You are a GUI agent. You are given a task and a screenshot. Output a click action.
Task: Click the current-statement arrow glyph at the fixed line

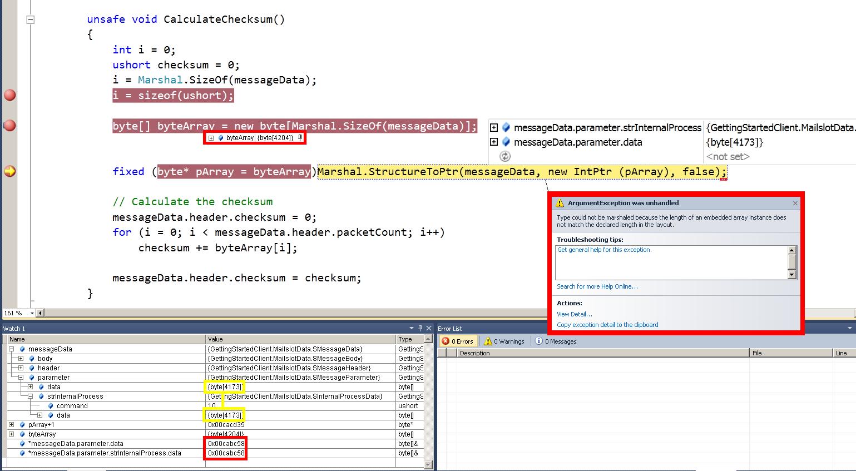coord(9,171)
